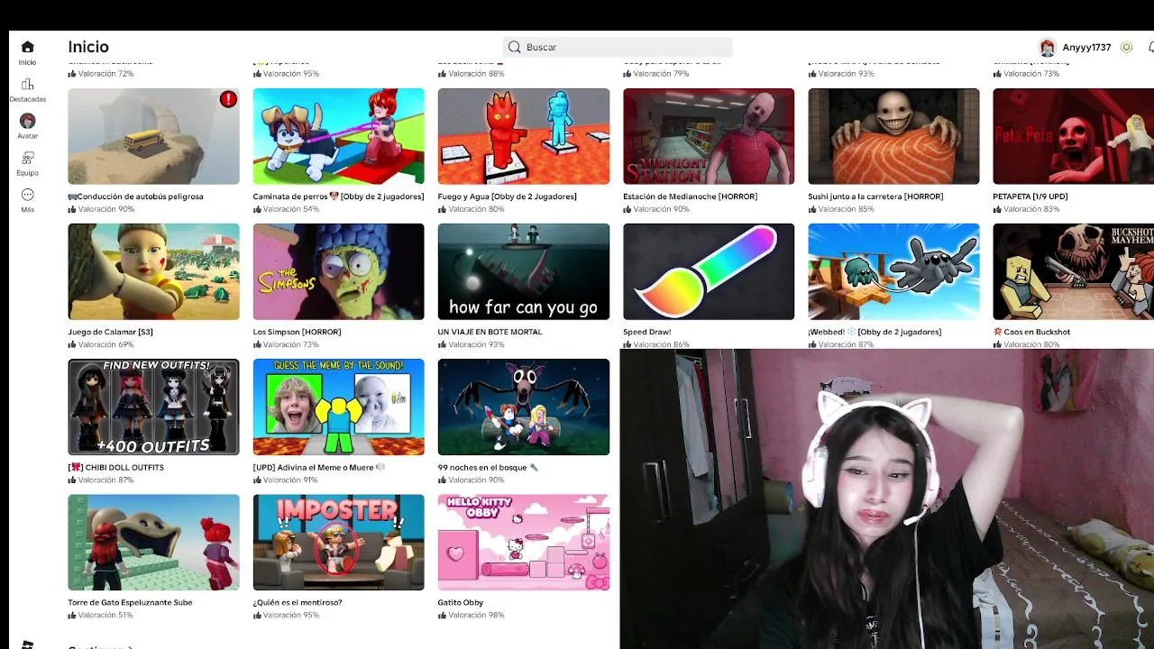1154x649 pixels.
Task: Open Torre de Gato Espeluznante thumbnail
Action: click(x=153, y=542)
